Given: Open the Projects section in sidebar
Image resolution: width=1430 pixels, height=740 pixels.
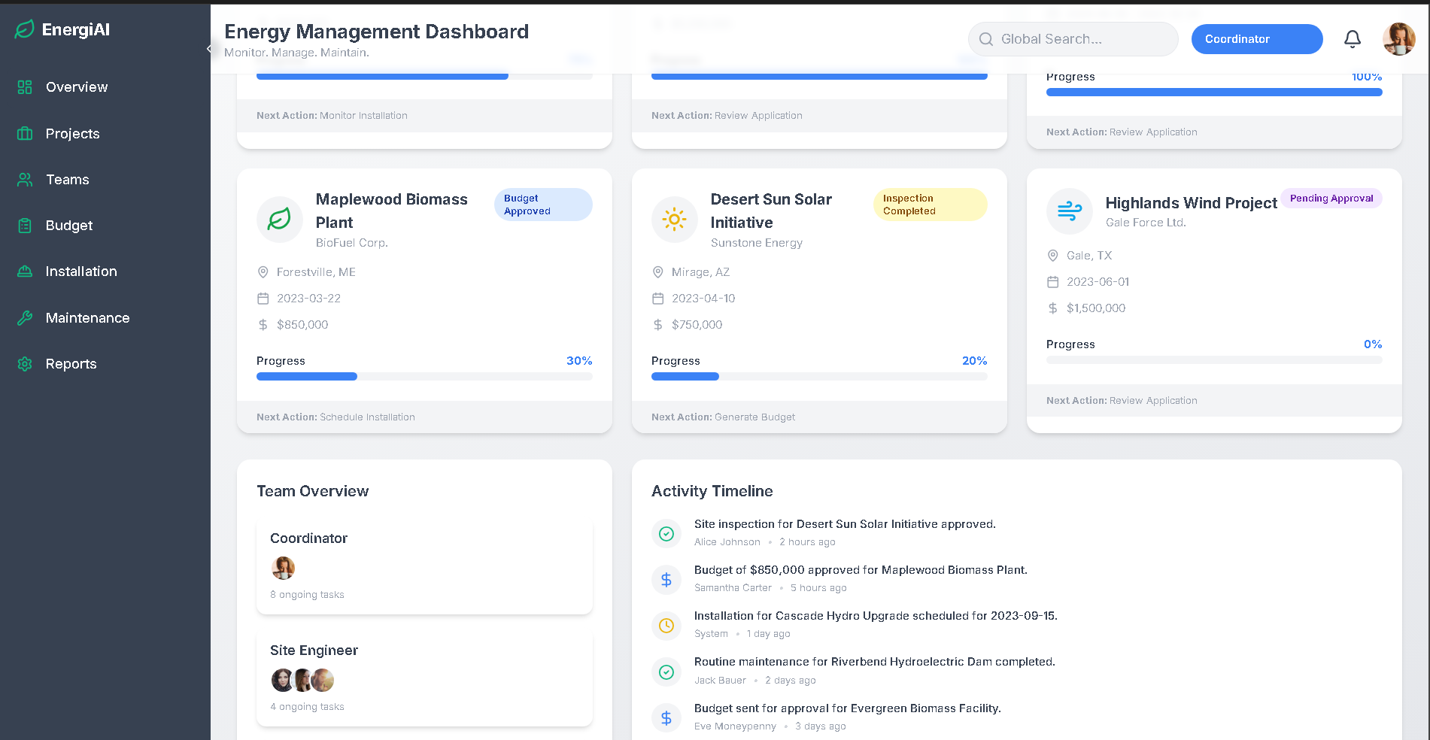Looking at the screenshot, I should (x=72, y=134).
